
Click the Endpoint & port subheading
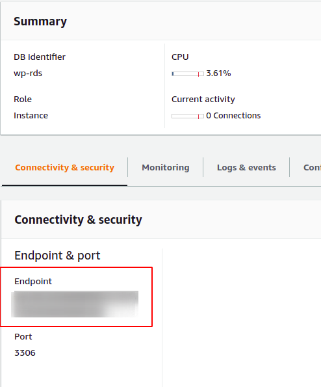pyautogui.click(x=57, y=256)
